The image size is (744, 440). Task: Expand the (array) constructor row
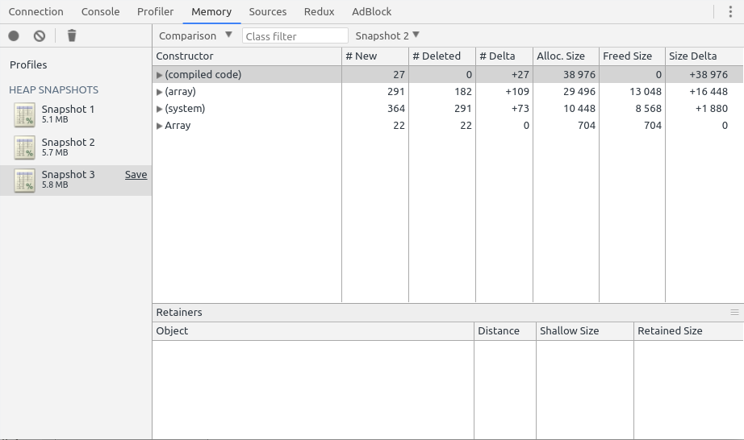(159, 92)
